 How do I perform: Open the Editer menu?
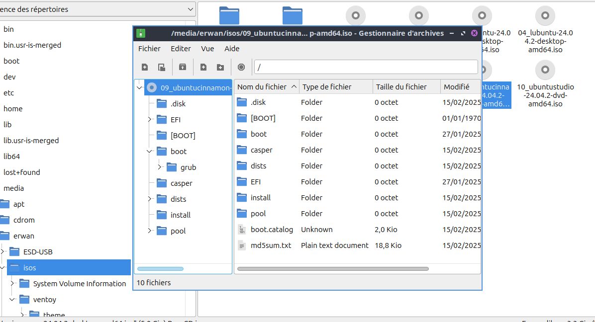click(181, 49)
